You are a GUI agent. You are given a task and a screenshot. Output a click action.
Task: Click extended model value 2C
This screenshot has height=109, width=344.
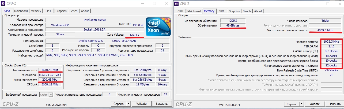[x=98, y=51]
